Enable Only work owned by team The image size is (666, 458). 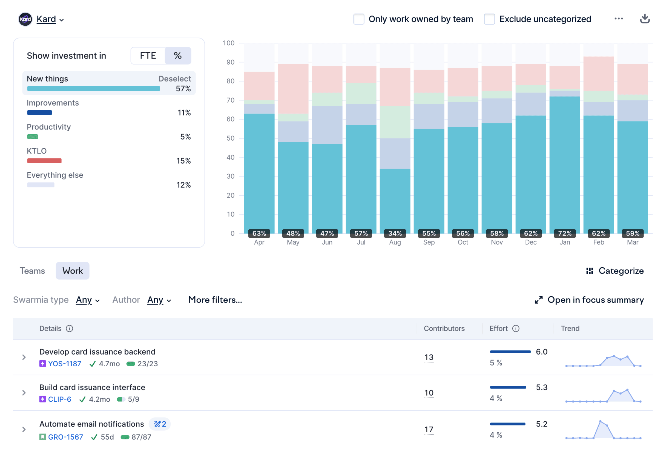(x=358, y=19)
